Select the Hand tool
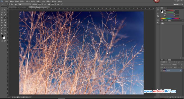 [x=2, y=33]
